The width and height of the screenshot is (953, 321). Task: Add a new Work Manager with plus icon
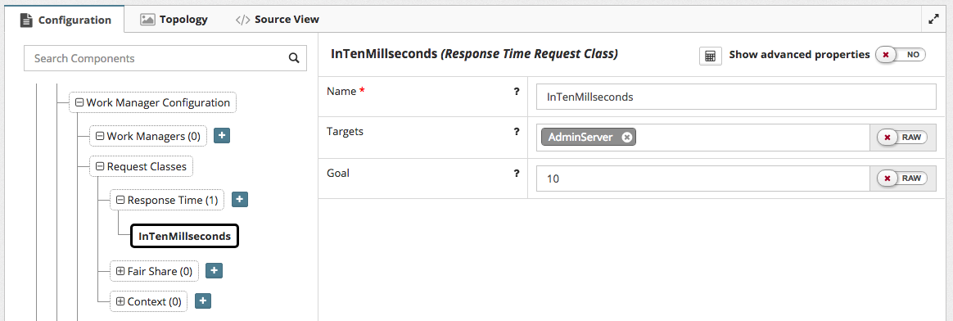coord(222,136)
